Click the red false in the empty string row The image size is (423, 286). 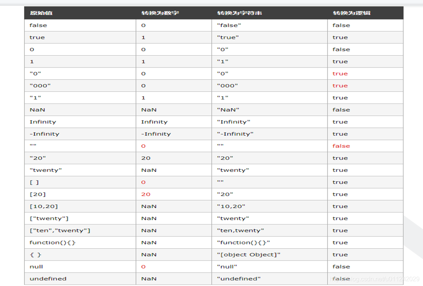tap(341, 146)
